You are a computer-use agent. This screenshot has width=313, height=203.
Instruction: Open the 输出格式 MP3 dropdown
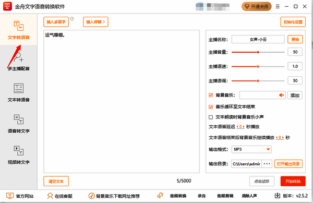(251, 149)
